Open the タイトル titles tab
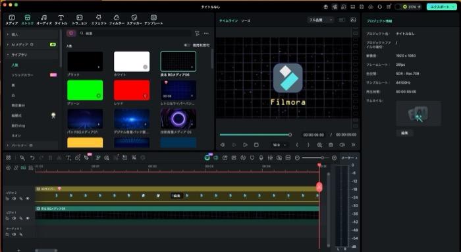Screen dimensions: 461x252 (61, 20)
